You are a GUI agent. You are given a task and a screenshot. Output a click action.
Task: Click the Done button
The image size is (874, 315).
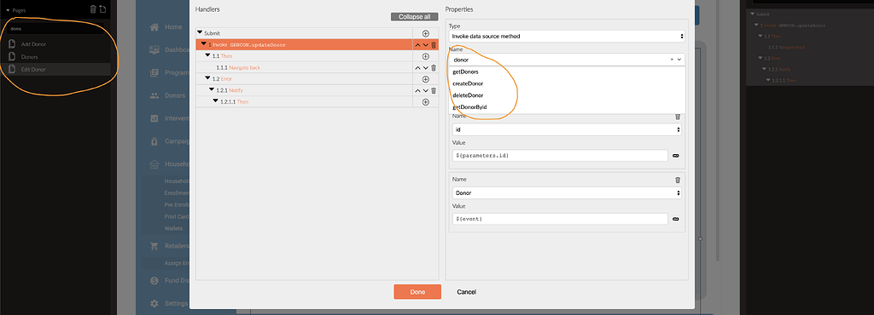click(417, 292)
